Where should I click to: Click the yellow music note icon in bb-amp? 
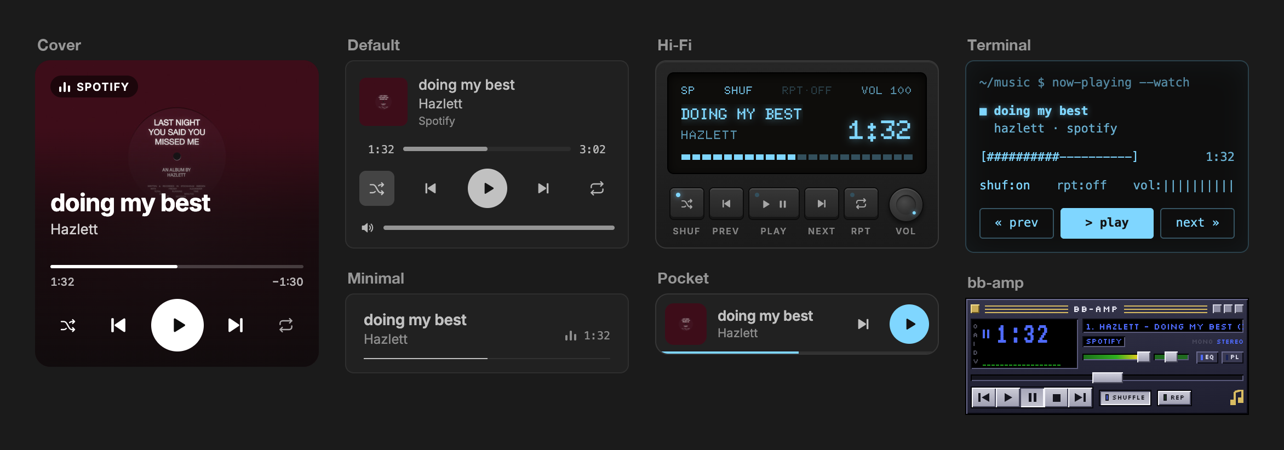click(1237, 397)
